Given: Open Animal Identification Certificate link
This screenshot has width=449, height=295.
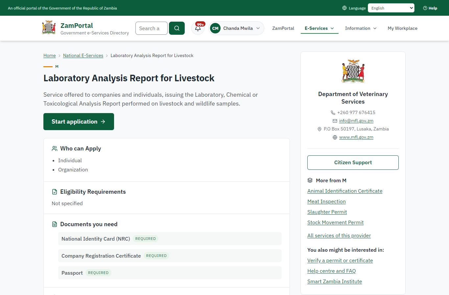Looking at the screenshot, I should [345, 191].
